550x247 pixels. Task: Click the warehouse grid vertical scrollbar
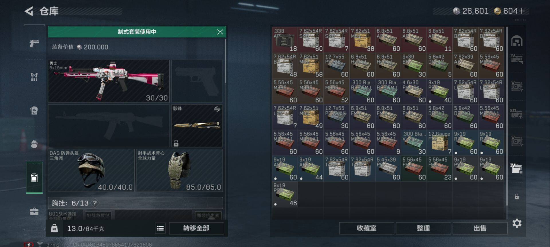[507, 116]
